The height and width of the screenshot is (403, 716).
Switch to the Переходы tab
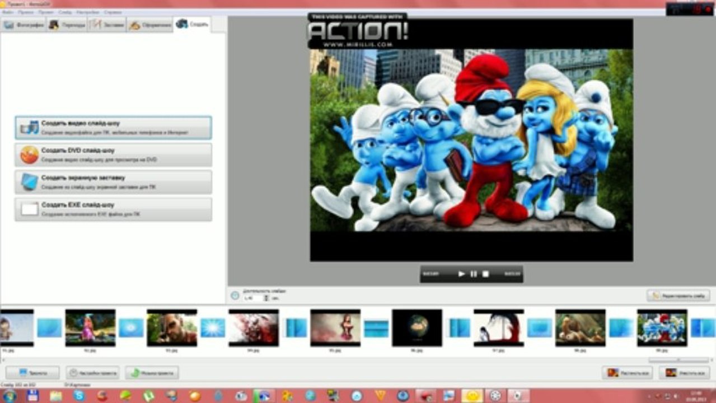[67, 25]
